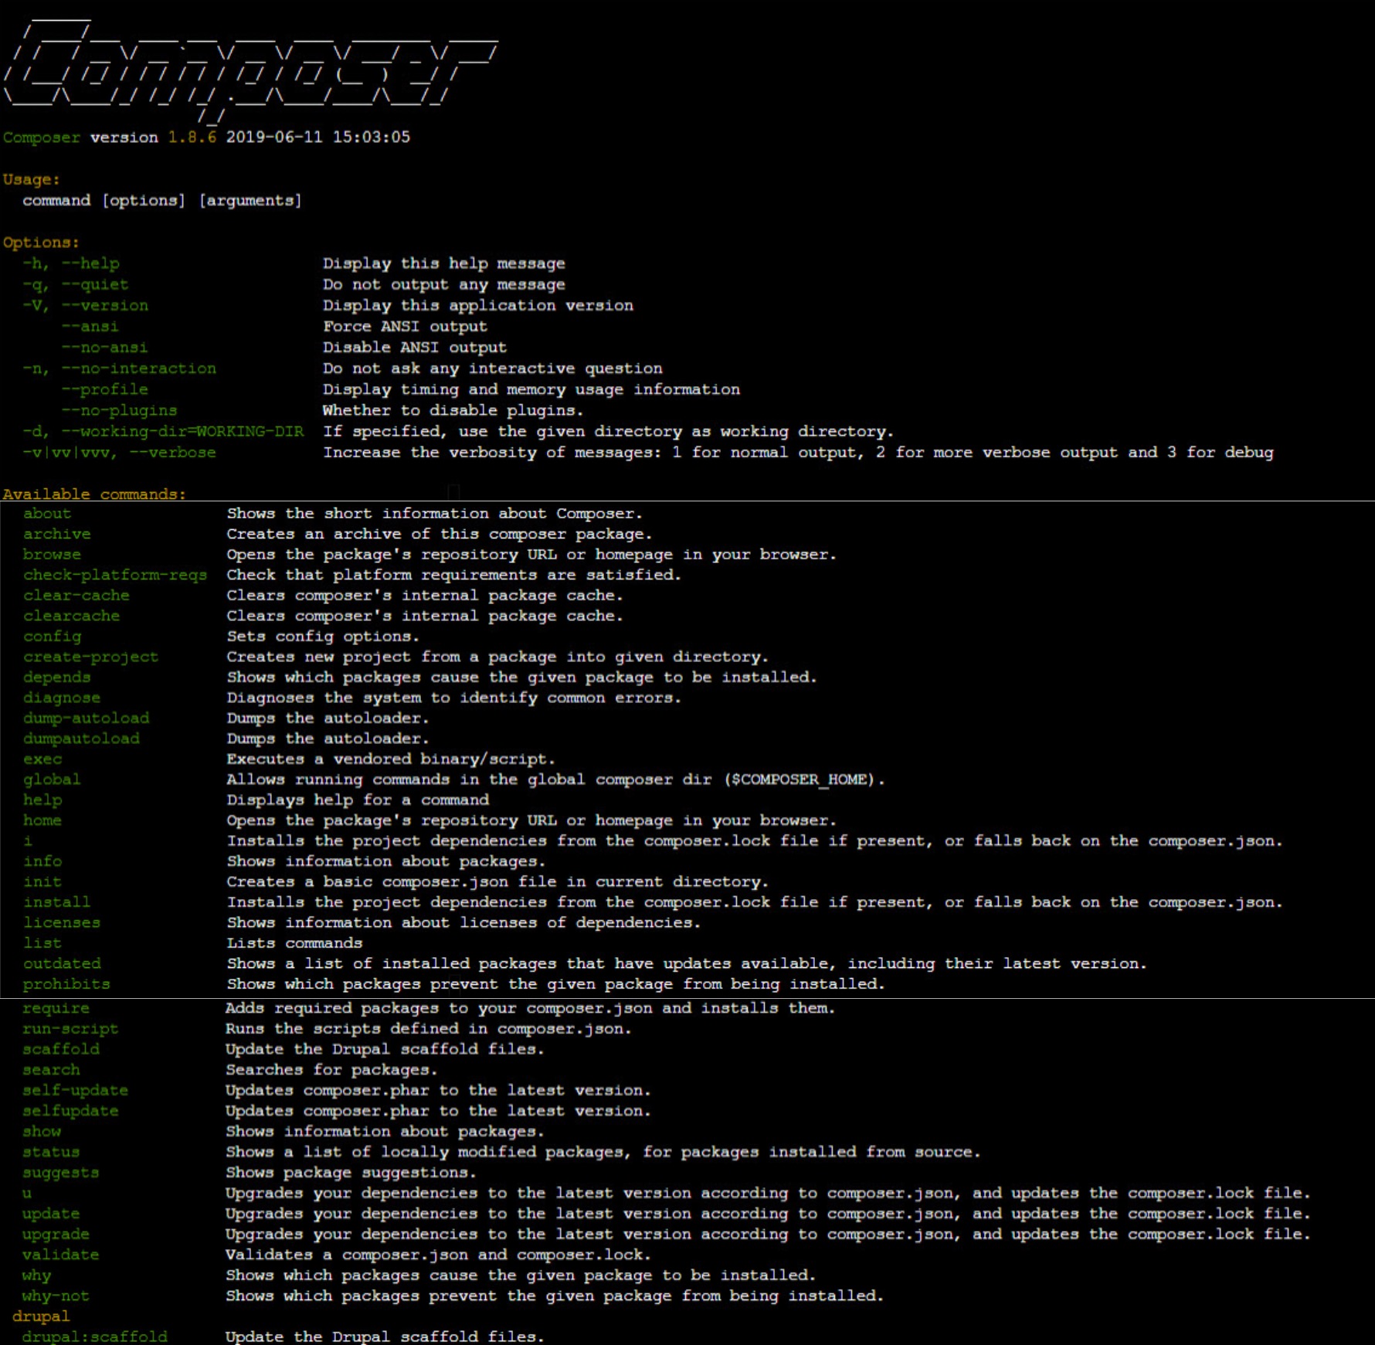Viewport: 1375px width, 1345px height.
Task: Click the 'init' command name
Action: click(42, 881)
